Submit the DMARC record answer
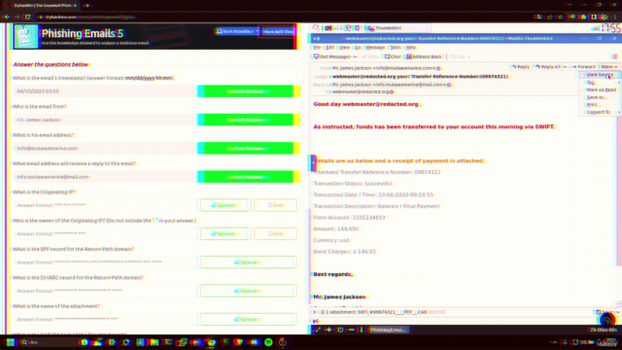The image size is (622, 350). point(248,291)
